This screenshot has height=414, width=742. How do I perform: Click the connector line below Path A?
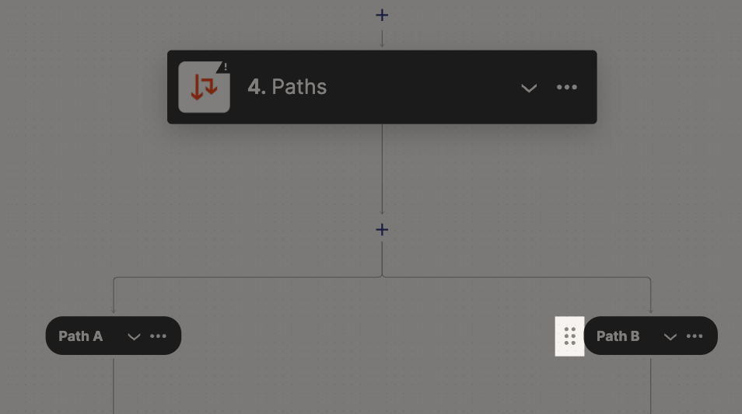(x=114, y=385)
